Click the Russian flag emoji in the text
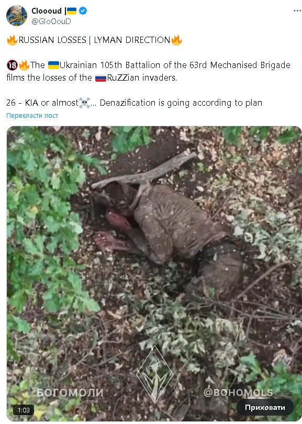Screen dimensions: 302x424 coord(100,78)
